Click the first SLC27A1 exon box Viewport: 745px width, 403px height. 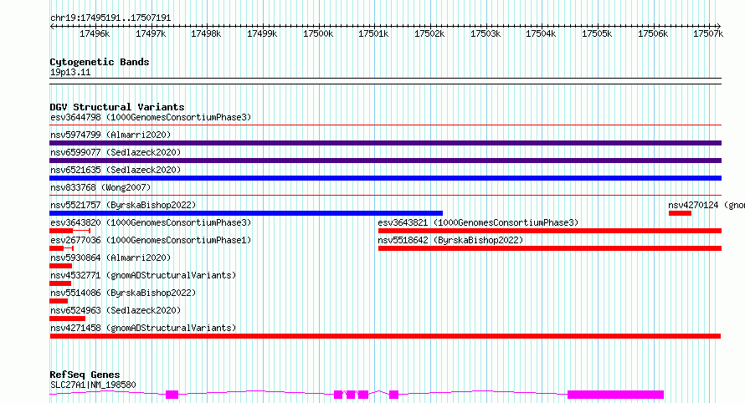click(172, 395)
